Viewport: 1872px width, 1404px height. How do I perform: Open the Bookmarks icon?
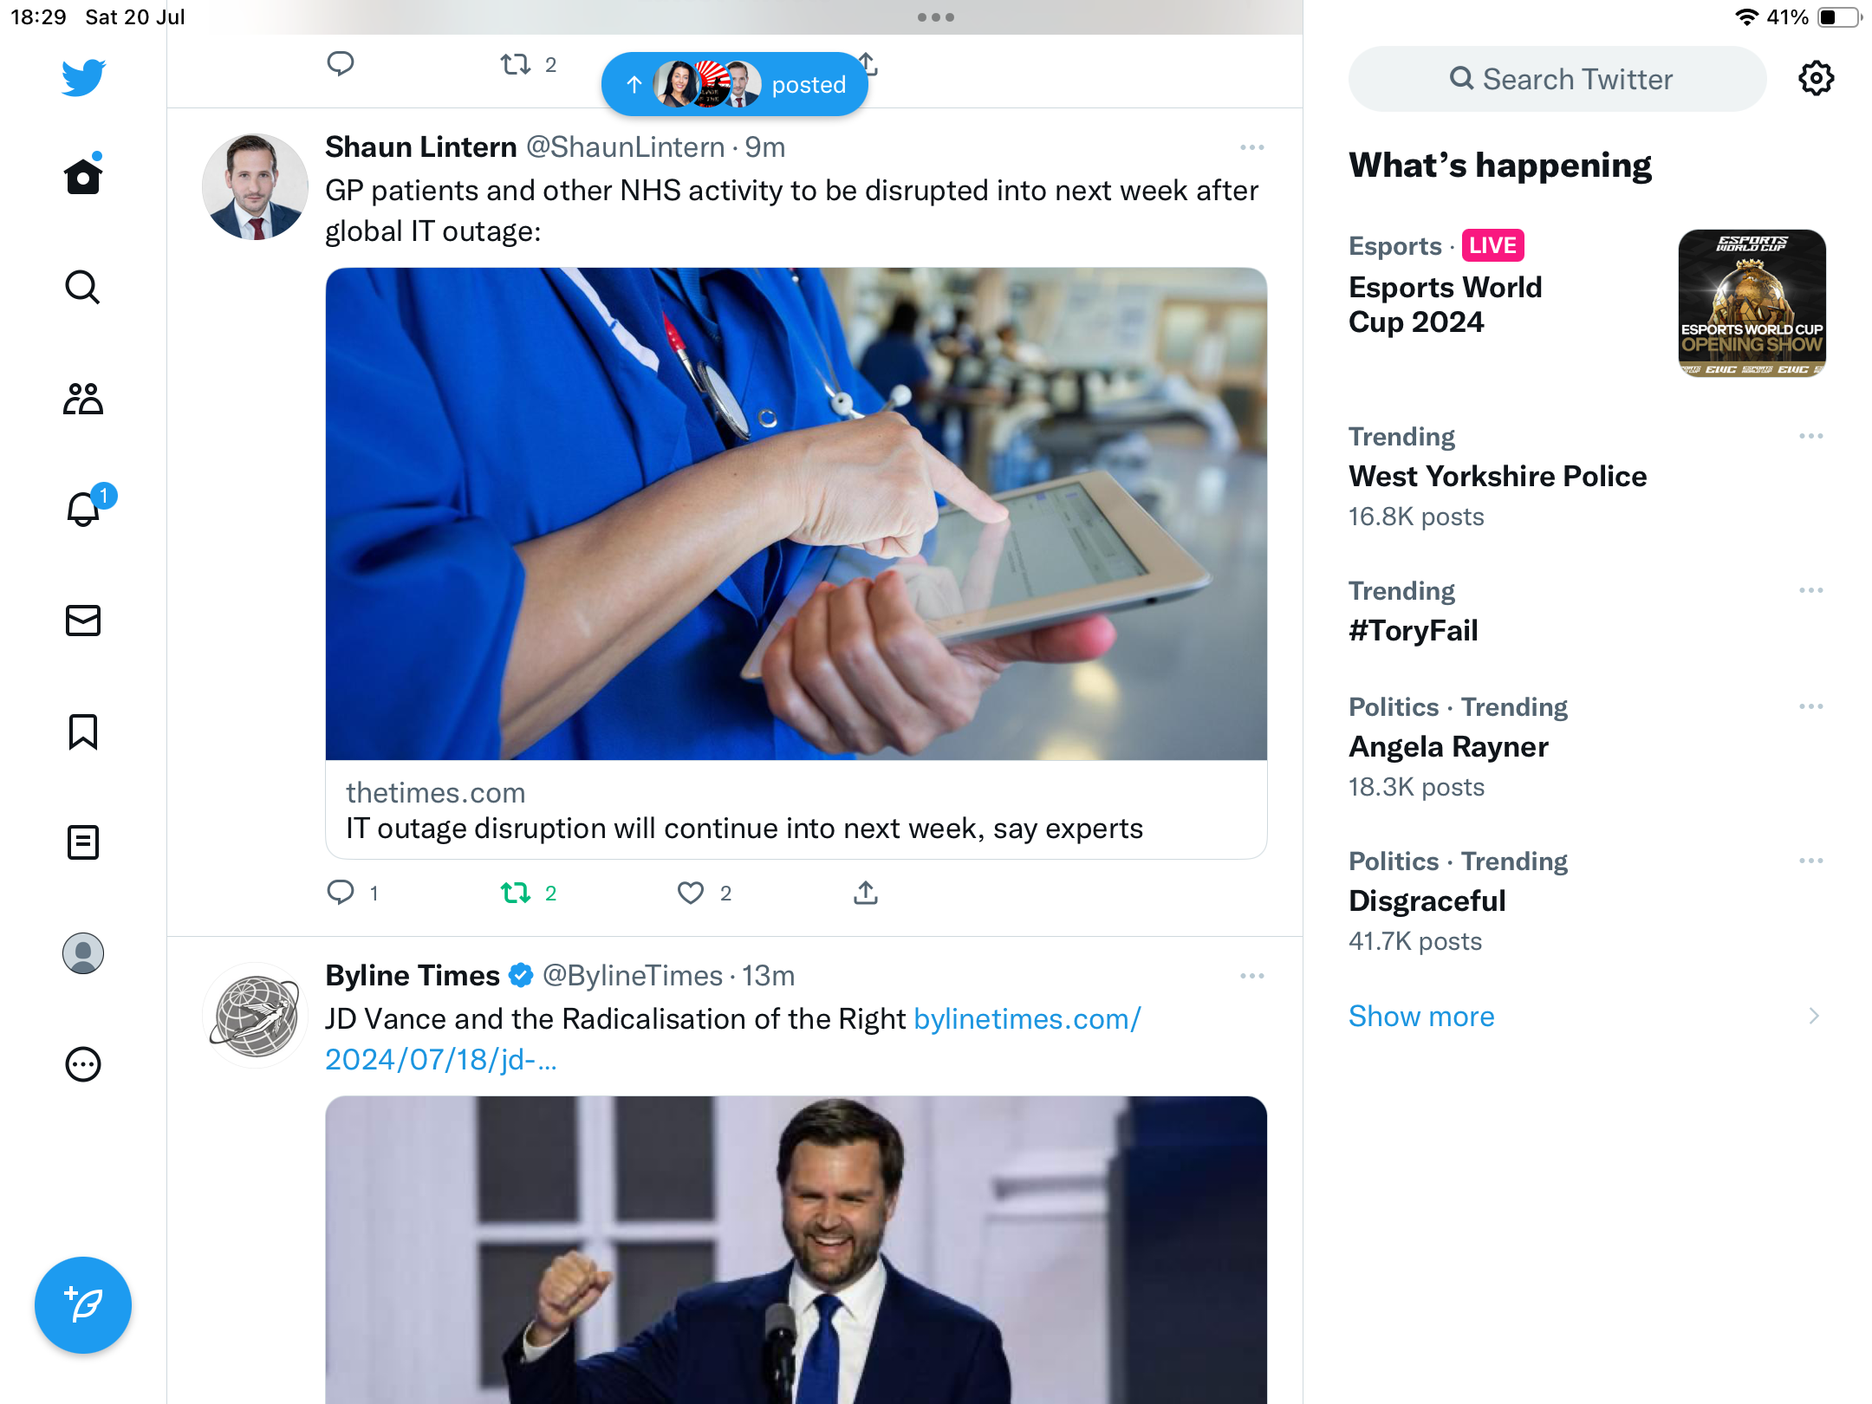pos(83,731)
